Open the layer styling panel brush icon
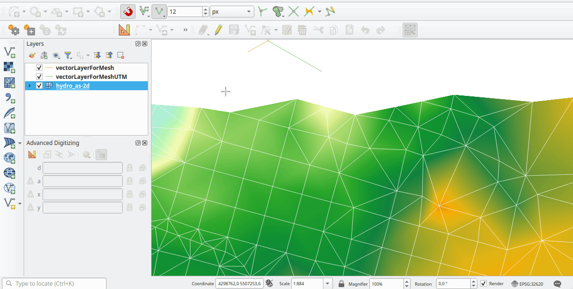Viewport: 573px width, 289px height. pos(32,55)
